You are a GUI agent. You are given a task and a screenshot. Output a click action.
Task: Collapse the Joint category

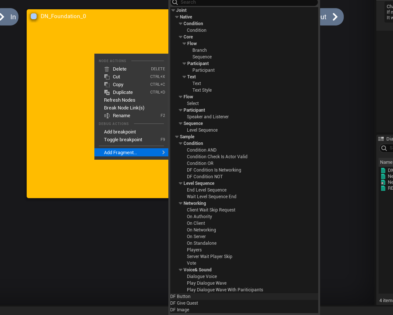coord(173,10)
